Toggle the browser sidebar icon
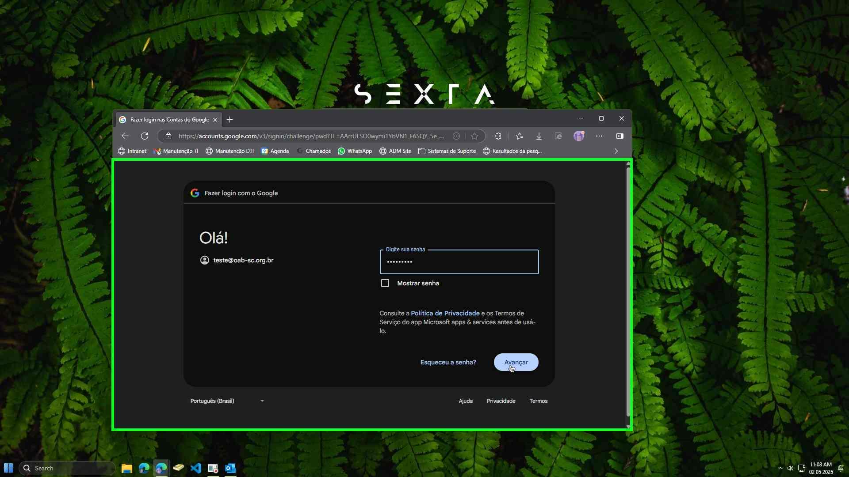This screenshot has height=477, width=849. (x=620, y=136)
